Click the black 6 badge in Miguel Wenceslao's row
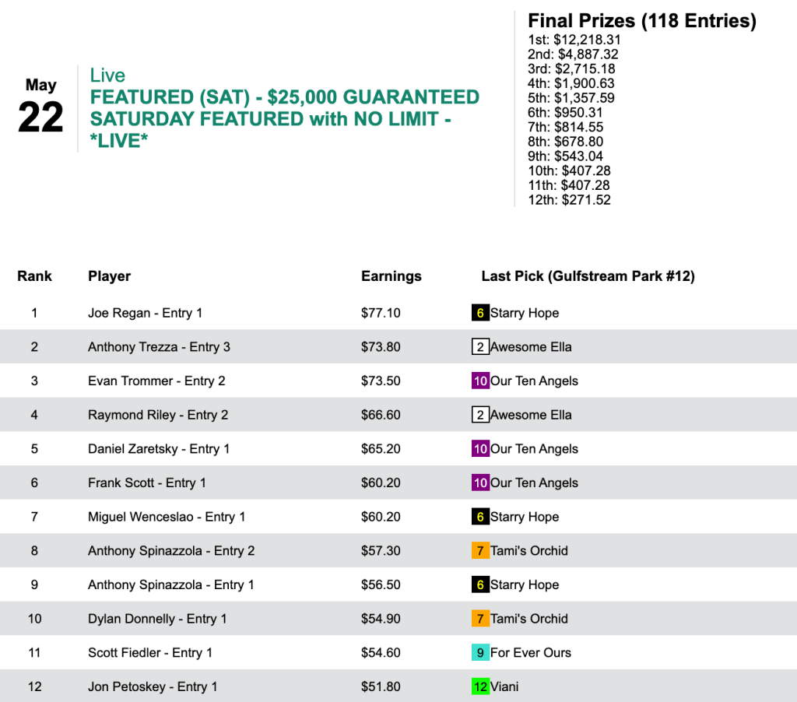This screenshot has width=797, height=702. click(x=480, y=517)
